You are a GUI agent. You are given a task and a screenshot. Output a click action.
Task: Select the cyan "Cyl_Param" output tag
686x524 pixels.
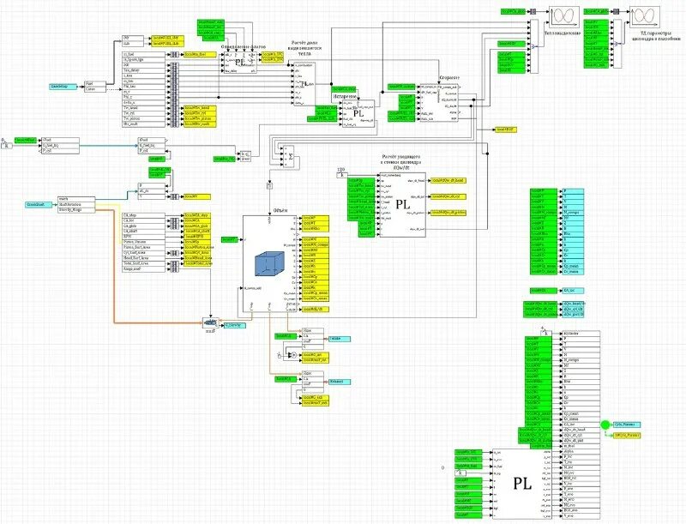pyautogui.click(x=626, y=423)
